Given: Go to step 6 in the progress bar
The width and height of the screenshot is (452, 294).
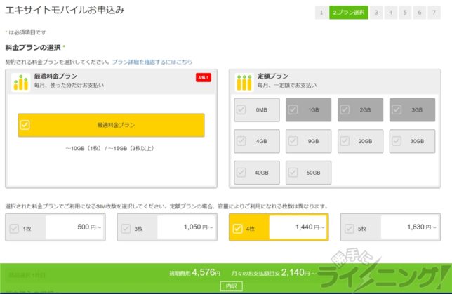Looking at the screenshot, I should pos(420,13).
